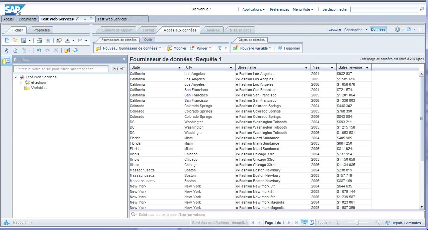Click the Données side panel icon
Viewport: 428px width, 230px height.
(6, 61)
